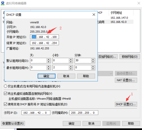Click default lease days field
This screenshot has width=142, height=130.
pyautogui.click(x=38, y=61)
